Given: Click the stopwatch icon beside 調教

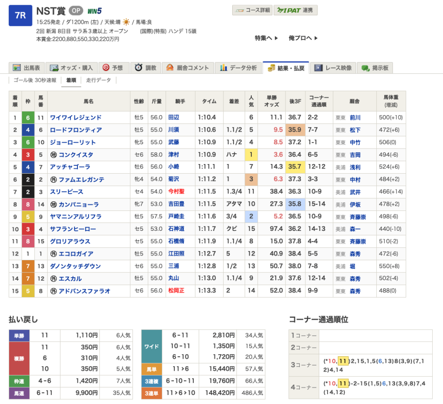Looking at the screenshot, I should [138, 68].
